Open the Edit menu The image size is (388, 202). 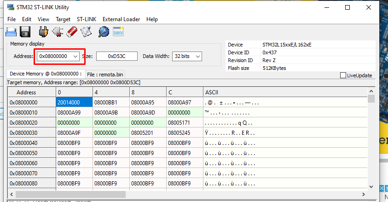27,19
